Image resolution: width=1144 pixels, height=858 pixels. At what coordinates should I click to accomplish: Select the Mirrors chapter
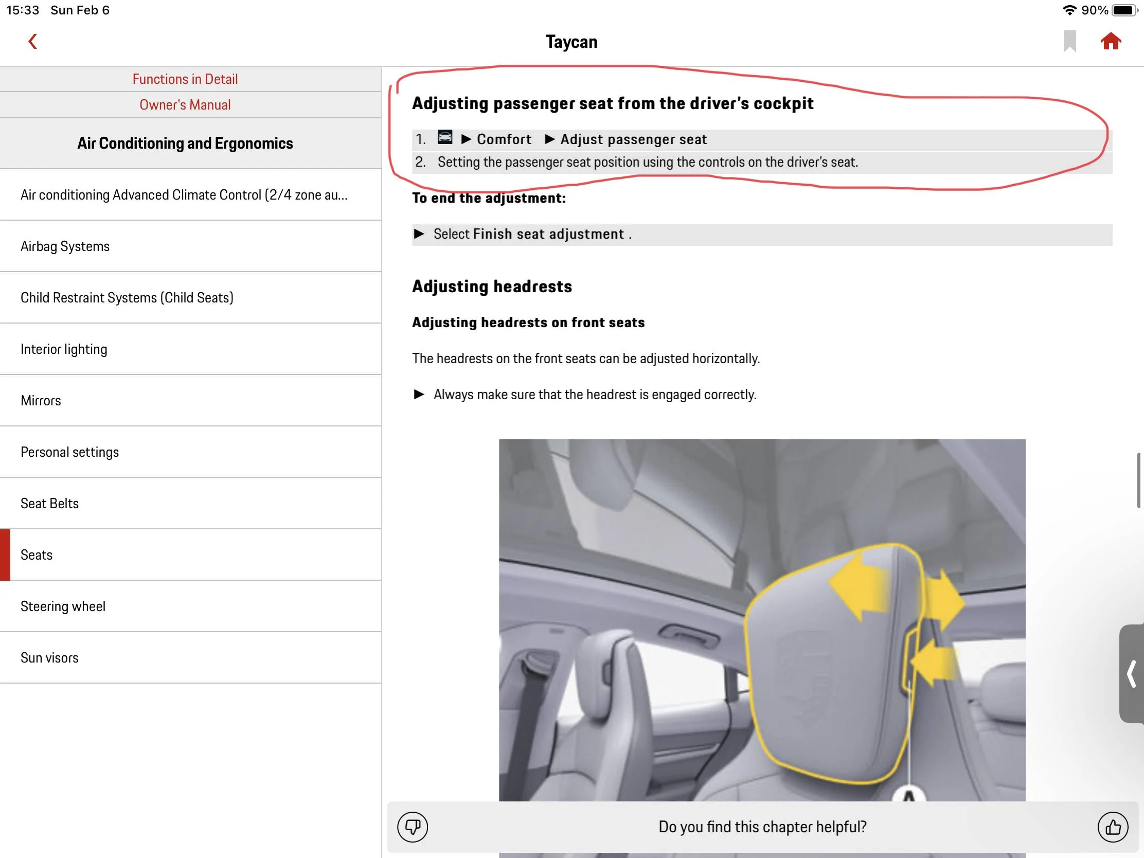(190, 401)
